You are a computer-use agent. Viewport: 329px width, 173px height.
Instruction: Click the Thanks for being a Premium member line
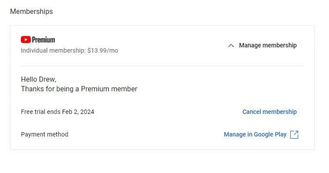tap(79, 89)
